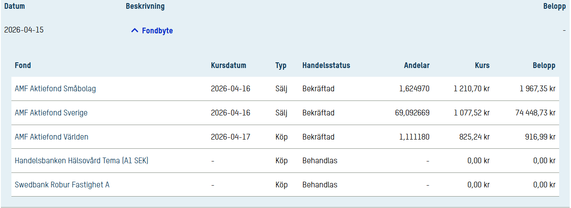The width and height of the screenshot is (571, 208).
Task: Open Swedbank Robur Fastighet A fund
Action: (x=62, y=185)
